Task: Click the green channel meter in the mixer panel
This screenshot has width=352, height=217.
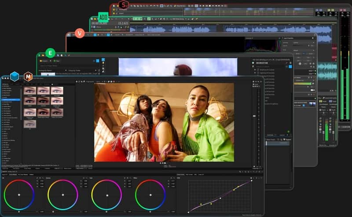Action: tap(326, 132)
